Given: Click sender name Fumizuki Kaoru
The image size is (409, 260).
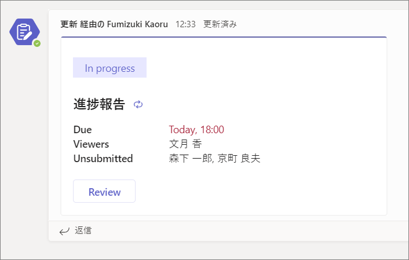Looking at the screenshot, I should (137, 24).
